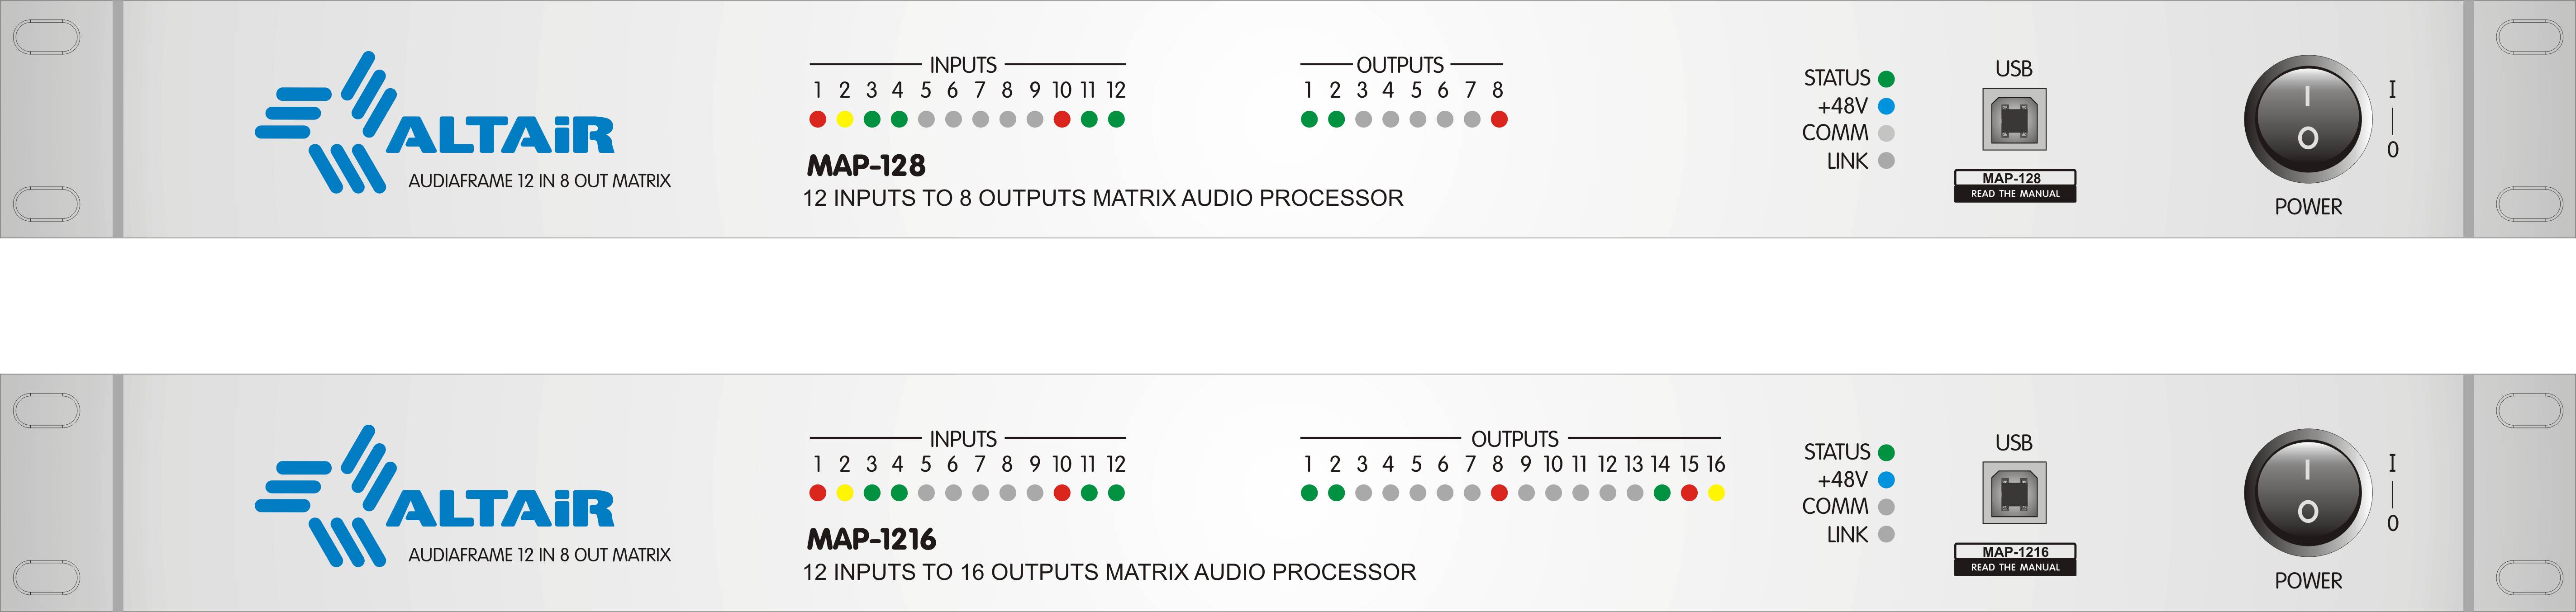Click the COMM indicator LED on MAP-128

pos(1887,133)
